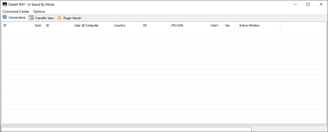Switch to the Transfer View tab
328x132 pixels.
click(44, 18)
